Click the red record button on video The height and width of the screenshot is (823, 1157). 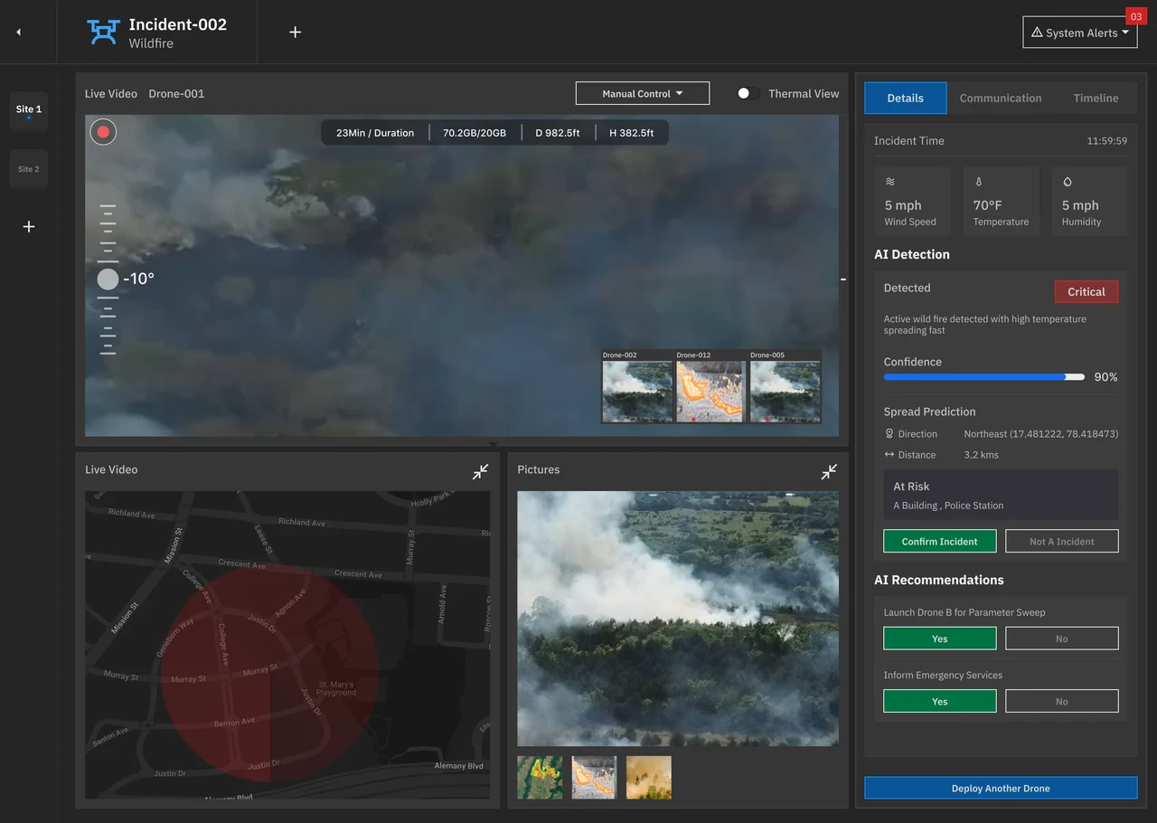point(103,132)
